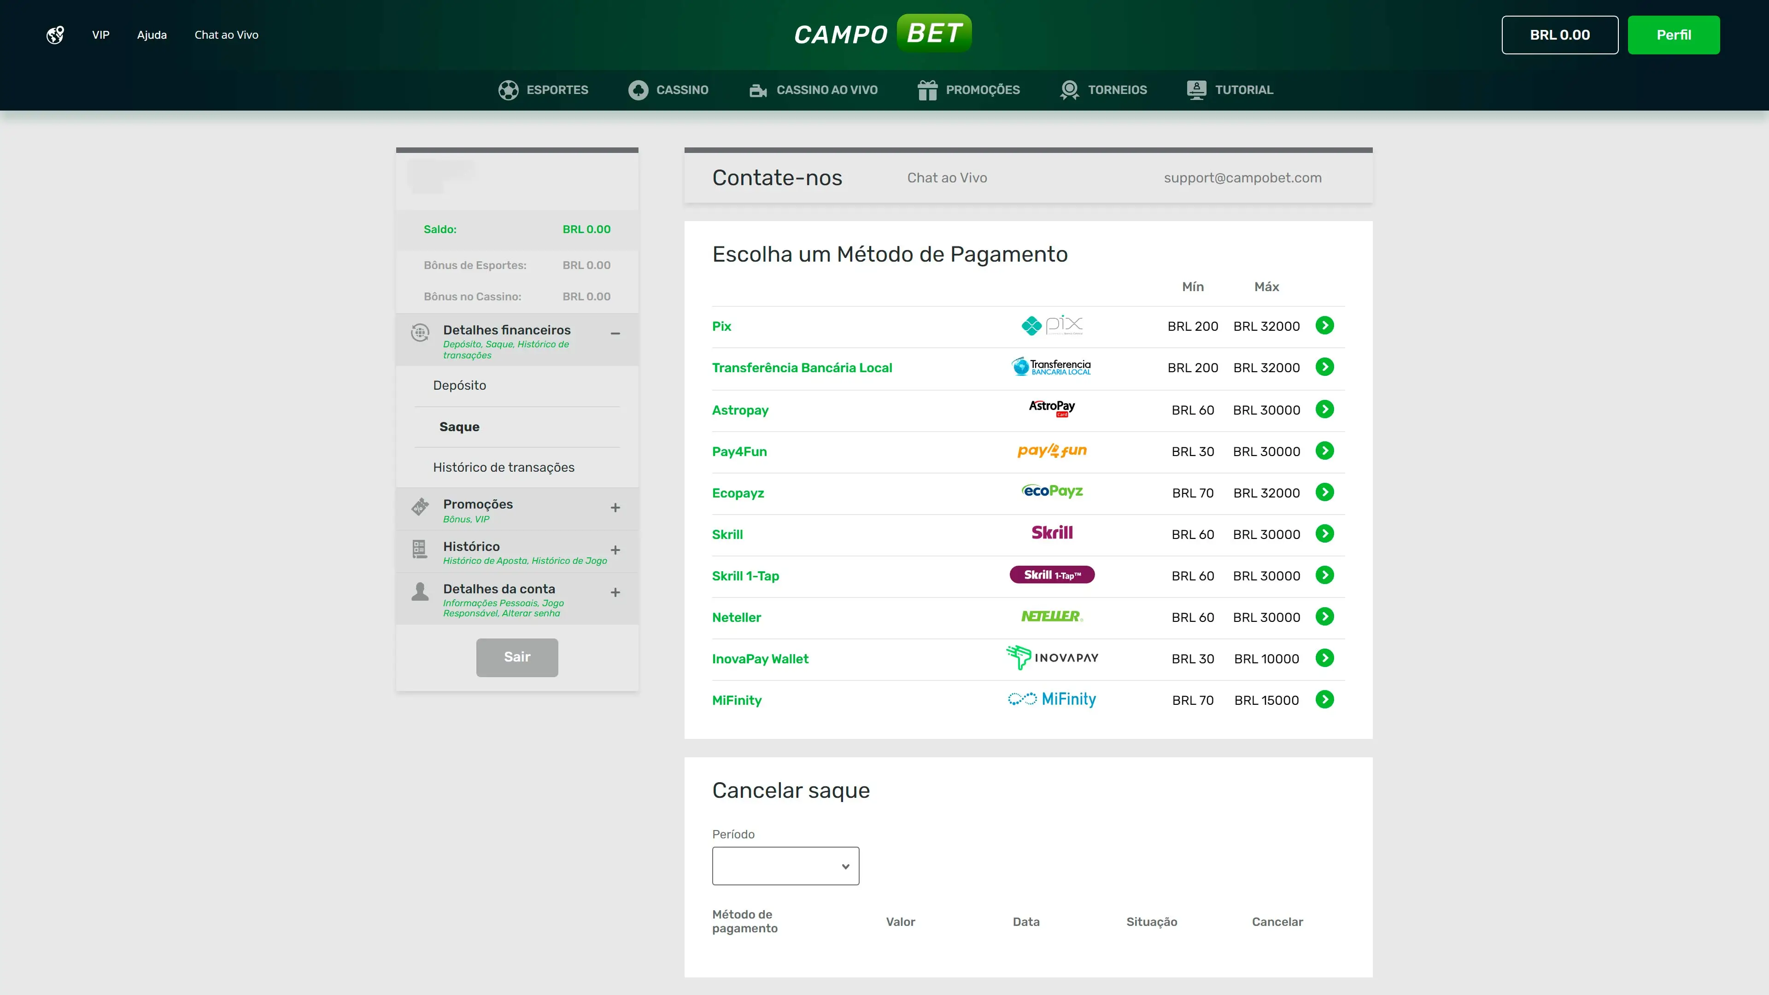Click the Esportes soccer ball icon
Viewport: 1769px width, 995px height.
pos(508,90)
